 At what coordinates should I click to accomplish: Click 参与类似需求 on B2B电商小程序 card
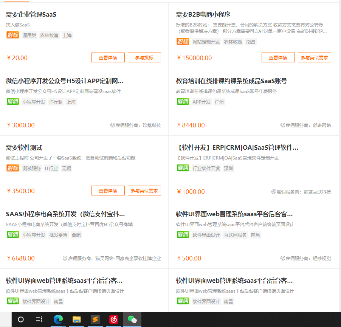click(315, 57)
